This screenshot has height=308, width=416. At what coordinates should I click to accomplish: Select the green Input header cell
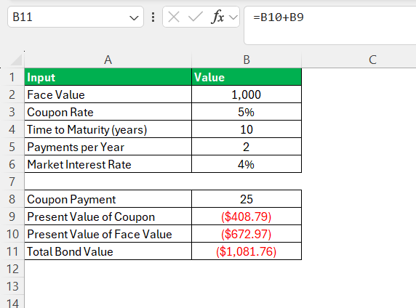point(108,77)
